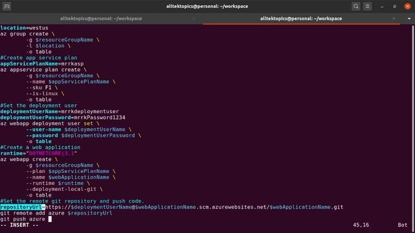Click the 'az webapp create' line
415x233 pixels.
29,159
